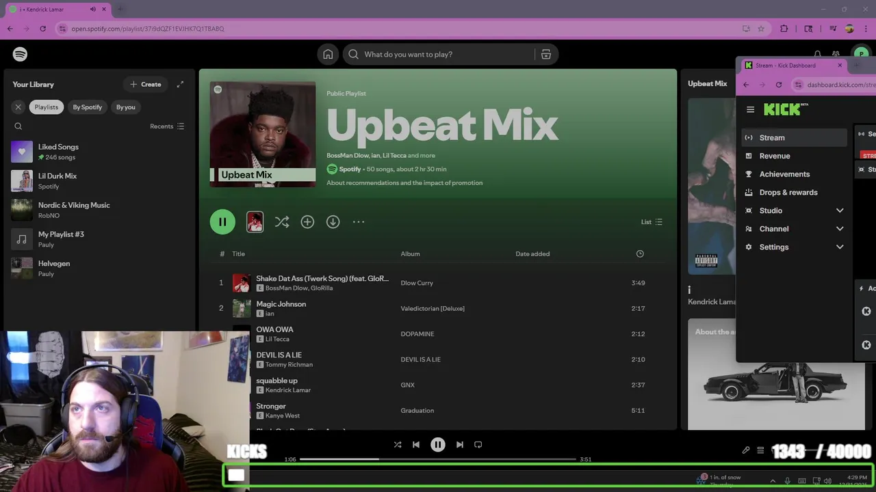
Task: Toggle the Playlists filter chip
Action: (x=47, y=107)
